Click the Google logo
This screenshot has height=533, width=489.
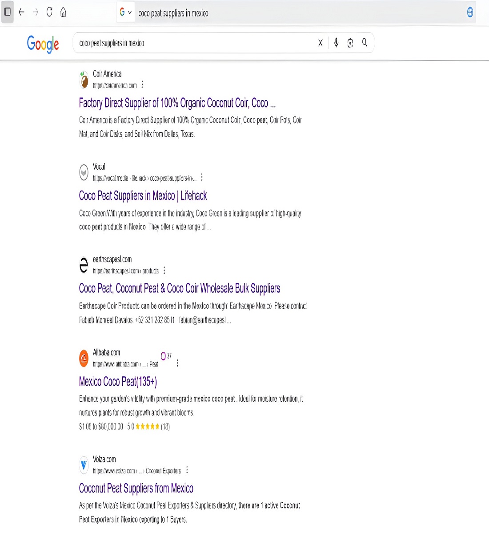click(x=43, y=44)
